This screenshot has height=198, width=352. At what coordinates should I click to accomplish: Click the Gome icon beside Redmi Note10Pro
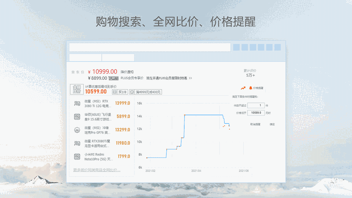coord(77,156)
